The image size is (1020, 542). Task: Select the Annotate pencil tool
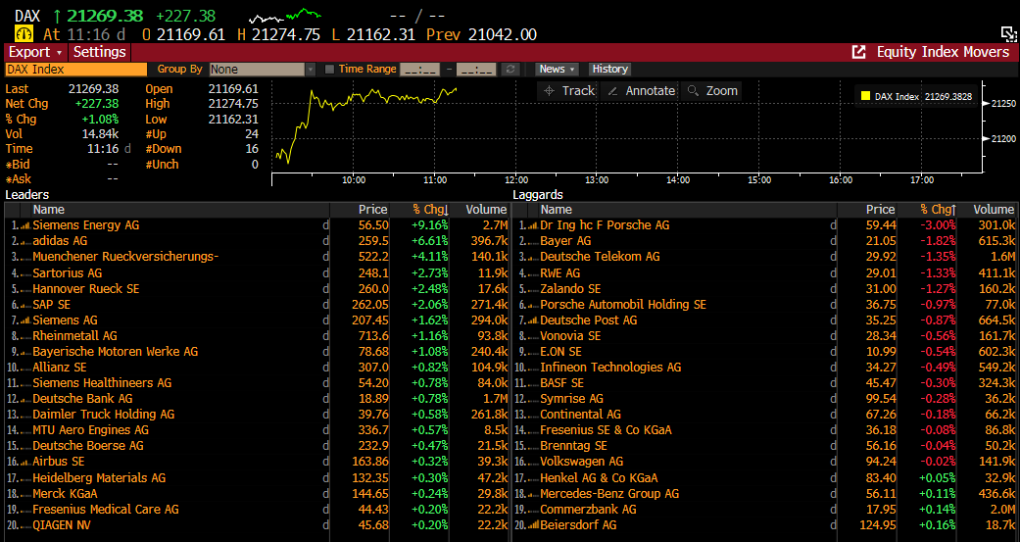641,90
